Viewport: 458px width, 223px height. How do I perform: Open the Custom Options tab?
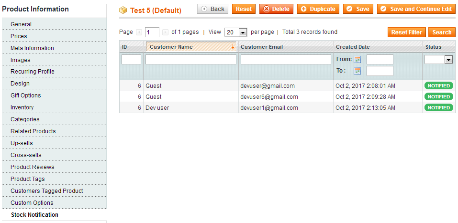[32, 203]
